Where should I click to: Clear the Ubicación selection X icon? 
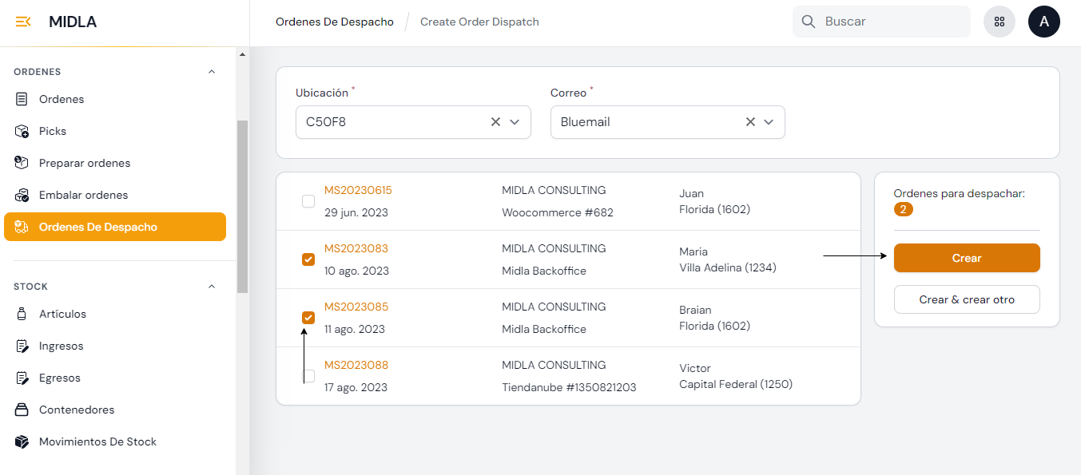495,122
